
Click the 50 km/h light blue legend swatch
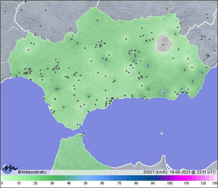click(85, 178)
